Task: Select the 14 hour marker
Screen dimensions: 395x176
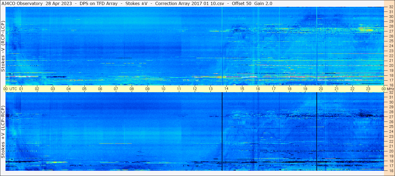Action: click(x=226, y=89)
